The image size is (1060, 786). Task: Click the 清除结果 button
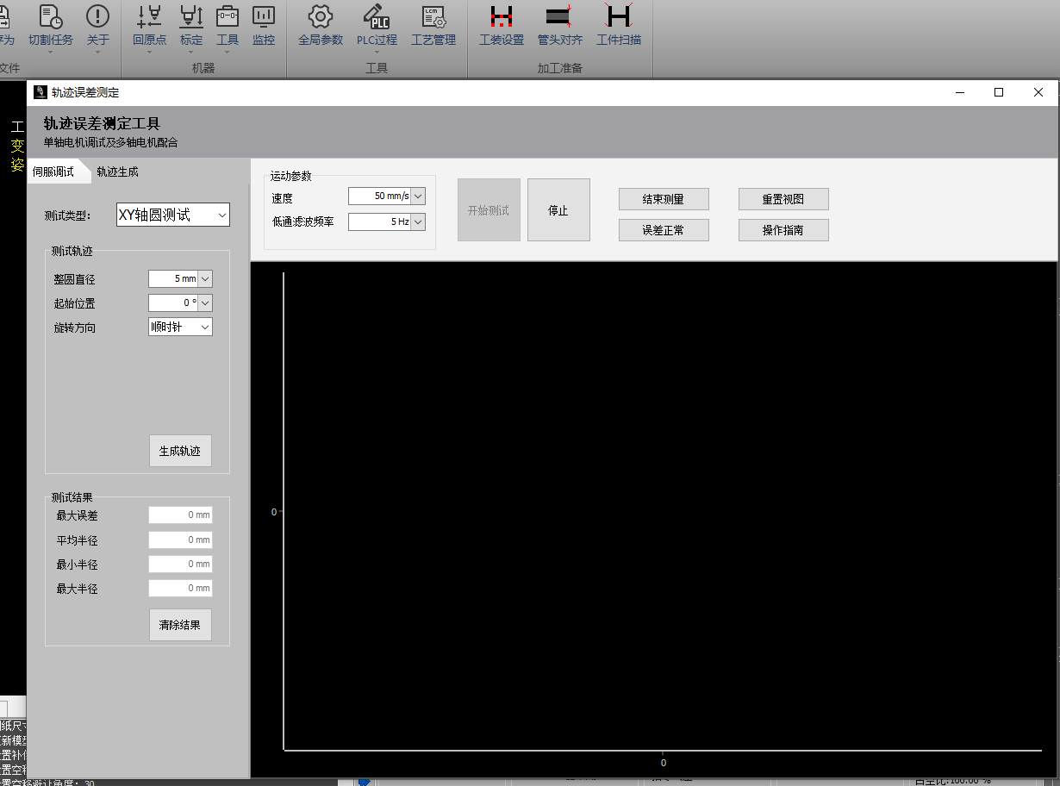point(180,625)
